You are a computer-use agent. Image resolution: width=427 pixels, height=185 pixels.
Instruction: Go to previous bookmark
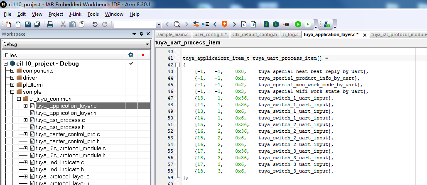click(215, 24)
